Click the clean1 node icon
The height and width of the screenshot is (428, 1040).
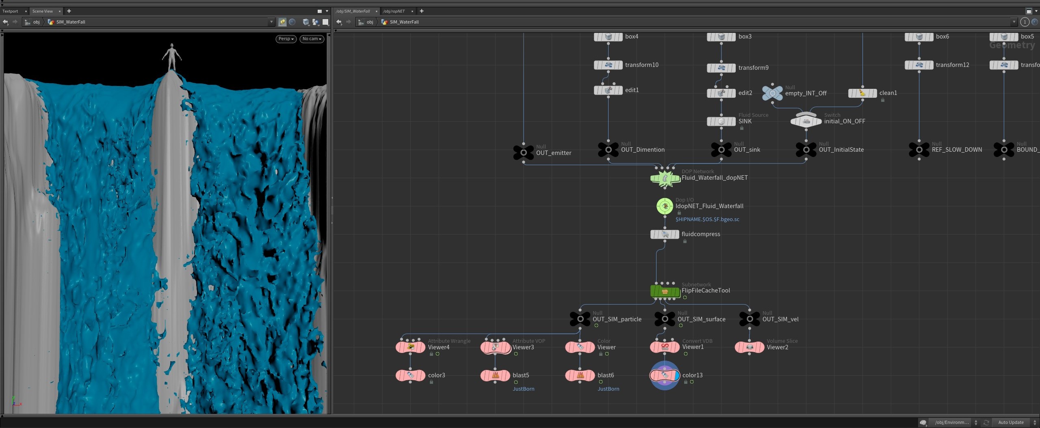tap(862, 93)
